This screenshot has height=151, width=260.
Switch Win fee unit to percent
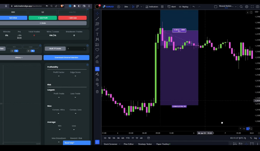pos(16,51)
